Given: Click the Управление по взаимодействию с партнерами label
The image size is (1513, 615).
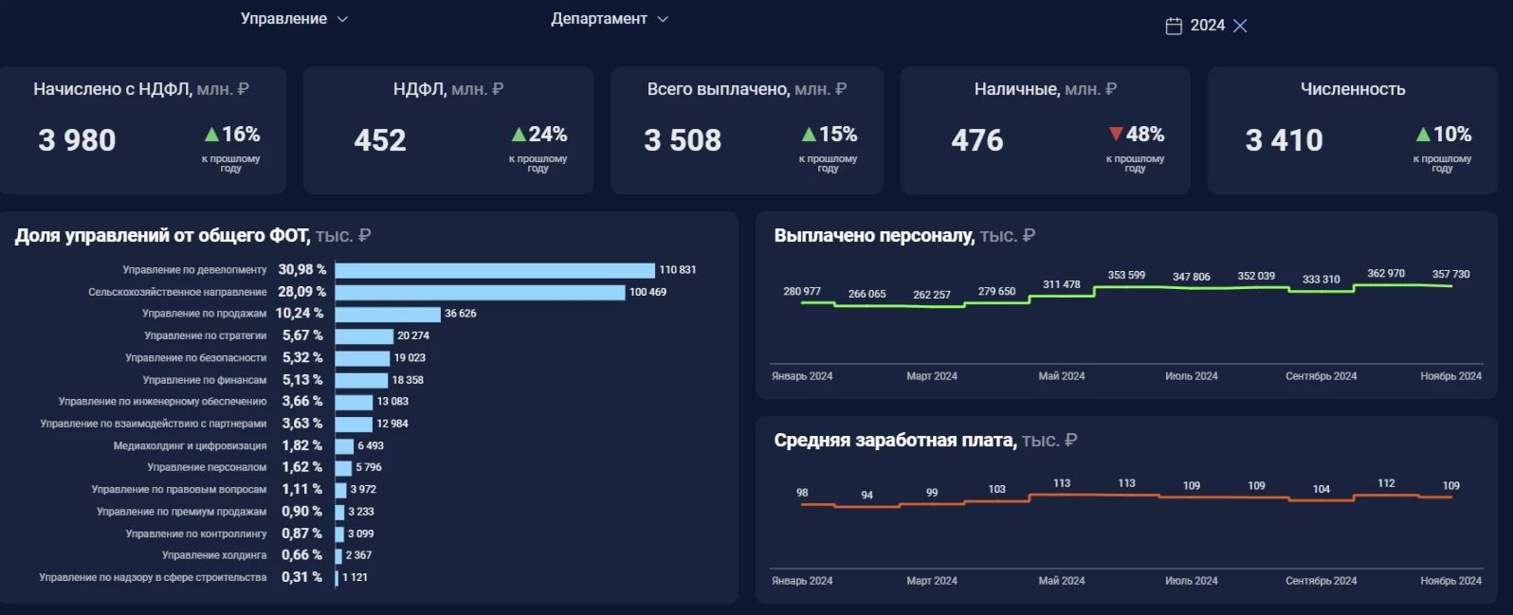Looking at the screenshot, I should coord(154,424).
